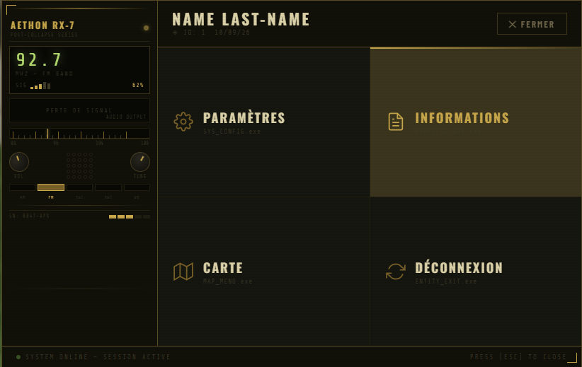Click the circular arrows icon beside Déconnexion

tap(396, 272)
